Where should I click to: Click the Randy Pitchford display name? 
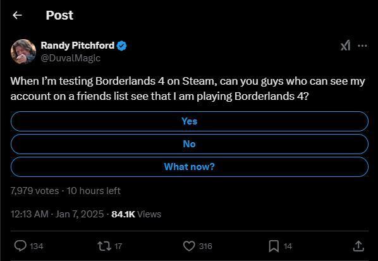click(x=77, y=46)
